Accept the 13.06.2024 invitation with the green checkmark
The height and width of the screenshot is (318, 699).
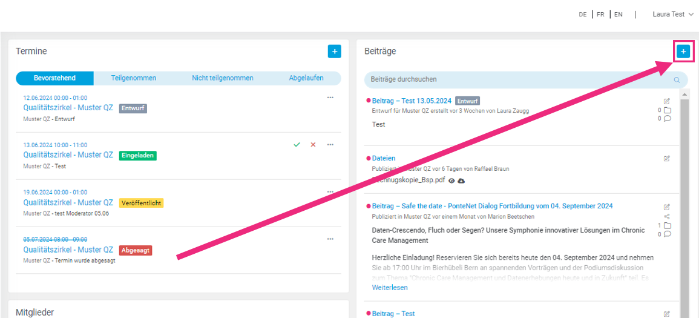click(x=297, y=145)
